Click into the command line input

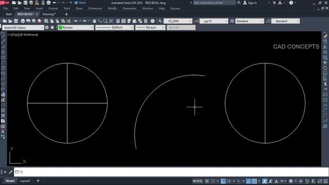coord(171,172)
